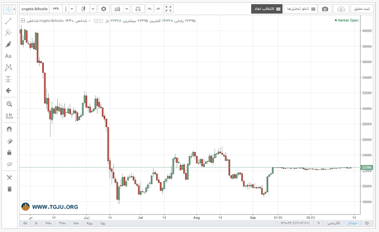Choose the pitchfork drawing tool
The height and width of the screenshot is (232, 379).
click(8, 32)
